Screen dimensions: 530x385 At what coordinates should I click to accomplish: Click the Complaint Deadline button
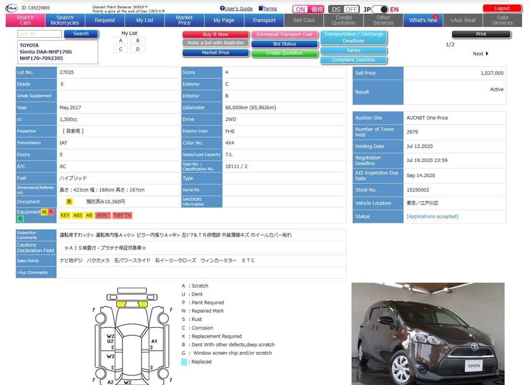[x=354, y=60]
